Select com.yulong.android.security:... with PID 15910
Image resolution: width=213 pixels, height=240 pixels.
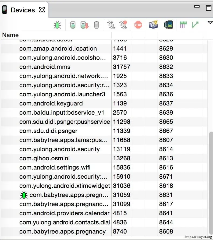[63, 177]
